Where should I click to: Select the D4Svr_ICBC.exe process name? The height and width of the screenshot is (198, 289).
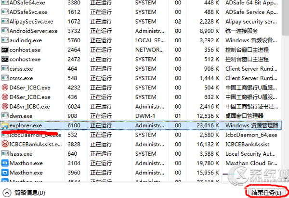point(30,107)
